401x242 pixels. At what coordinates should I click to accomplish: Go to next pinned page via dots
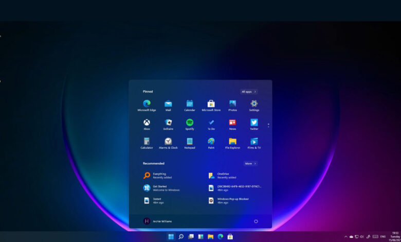[268, 126]
